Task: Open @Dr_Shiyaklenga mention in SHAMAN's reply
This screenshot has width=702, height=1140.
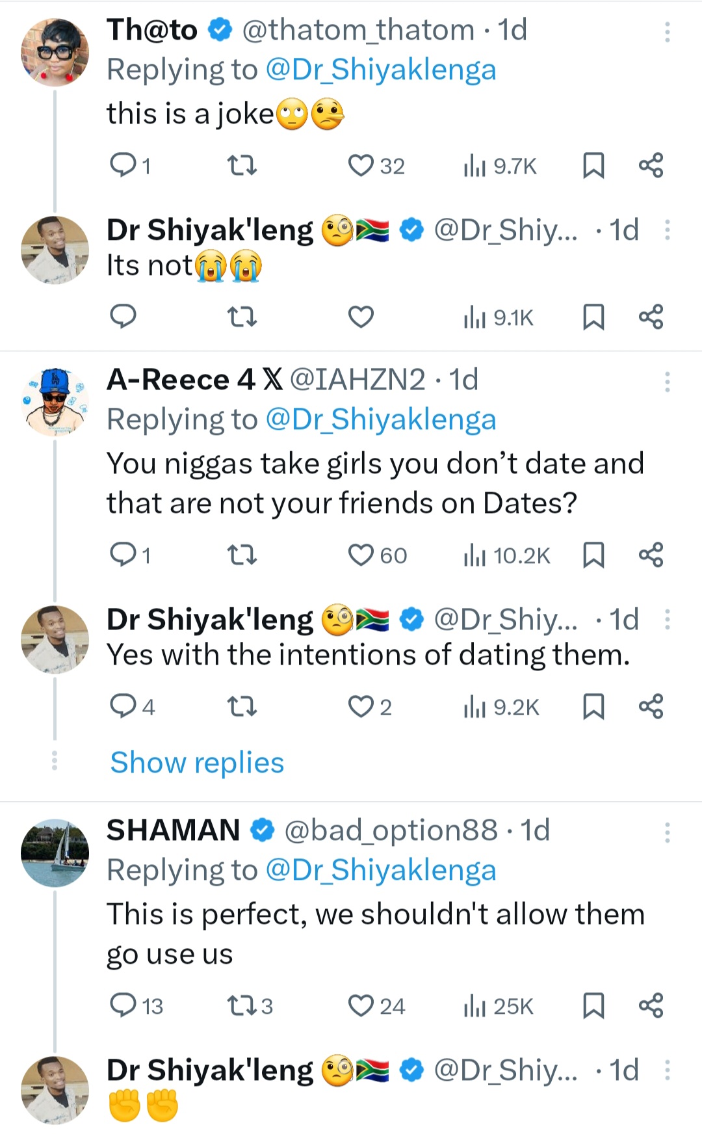Action: pyautogui.click(x=381, y=870)
